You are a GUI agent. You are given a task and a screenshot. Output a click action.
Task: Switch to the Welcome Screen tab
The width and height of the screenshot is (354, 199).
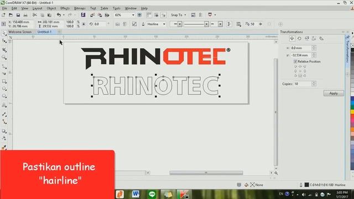tap(20, 32)
